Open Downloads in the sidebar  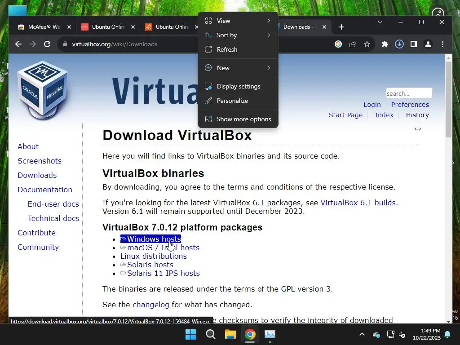(x=37, y=175)
